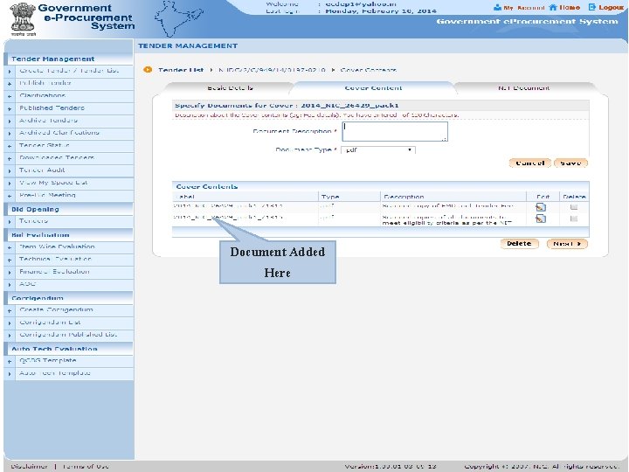Screen dimensions: 629x472
Task: Click the Cancel button
Action: point(530,163)
